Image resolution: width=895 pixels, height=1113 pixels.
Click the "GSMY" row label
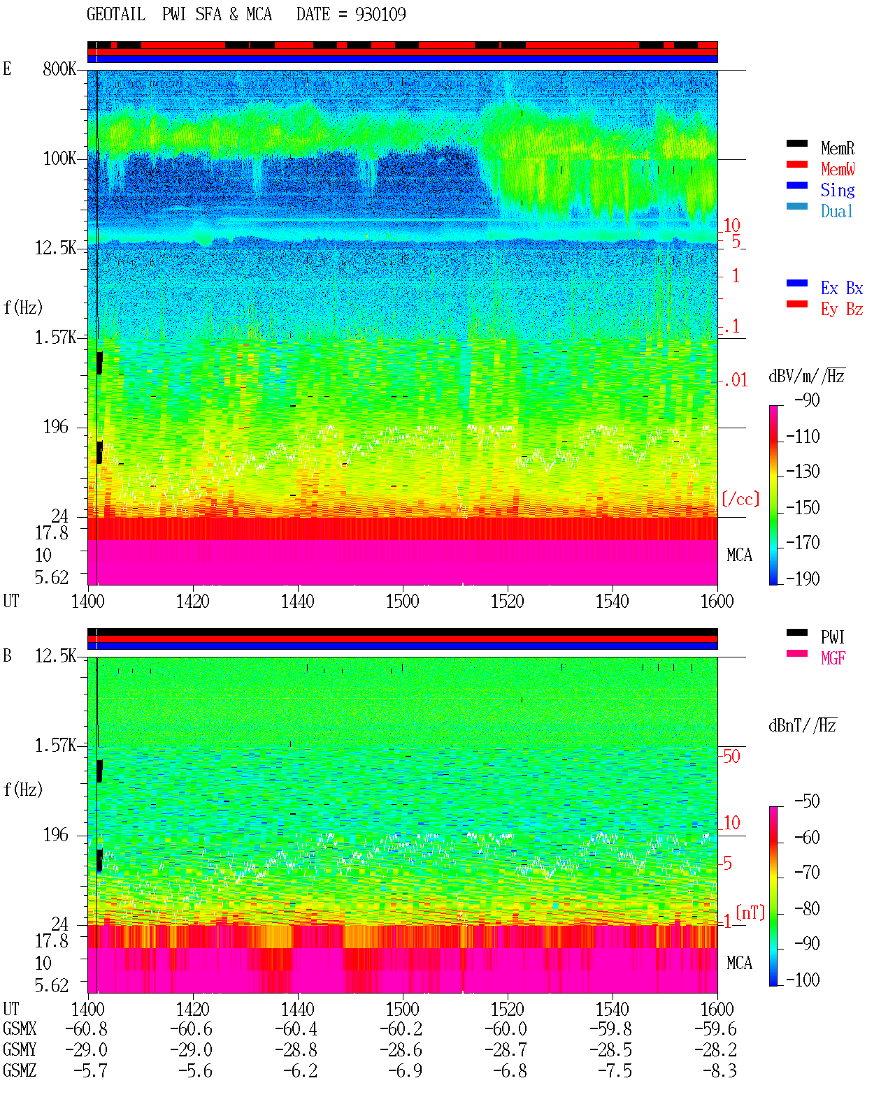coord(20,1050)
